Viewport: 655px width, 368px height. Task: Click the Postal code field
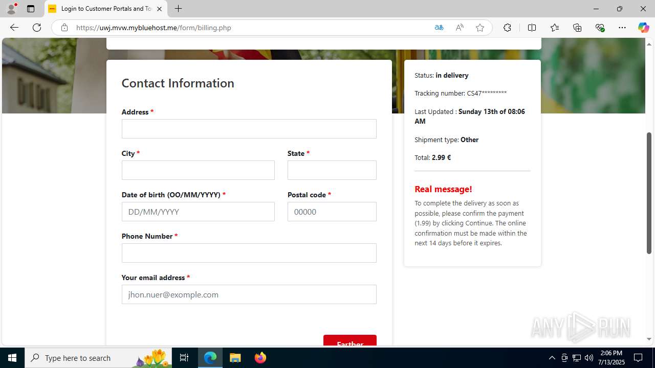click(x=332, y=212)
